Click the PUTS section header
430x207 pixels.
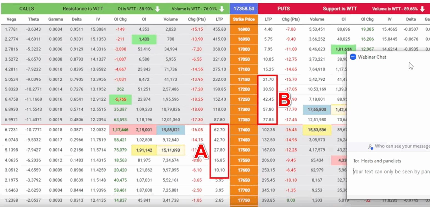click(284, 9)
